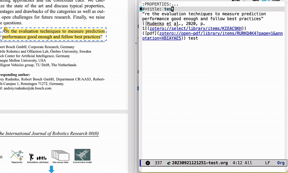Click the title field value test
The width and height of the screenshot is (288, 173).
168,9
